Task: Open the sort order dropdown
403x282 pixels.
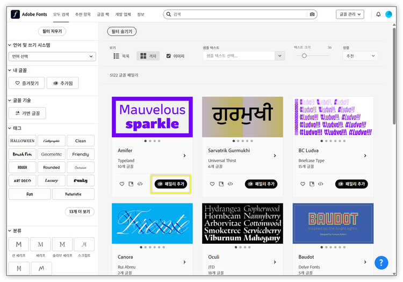Action: click(x=361, y=56)
